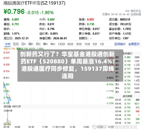The width and height of the screenshot is (141, 131).
Task: Switch to the 五日 tab
Action: (16, 44)
